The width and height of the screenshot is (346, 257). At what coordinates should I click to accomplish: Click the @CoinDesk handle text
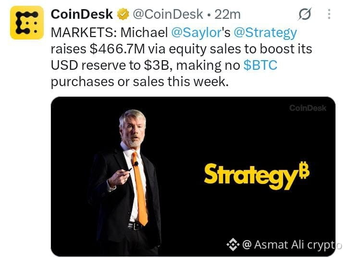[x=168, y=14]
